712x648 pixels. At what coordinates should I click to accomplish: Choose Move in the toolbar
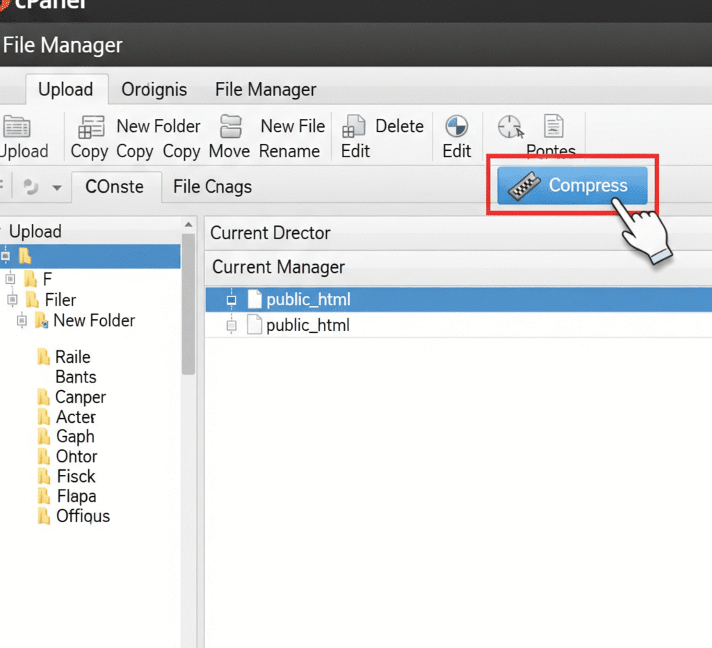229,151
